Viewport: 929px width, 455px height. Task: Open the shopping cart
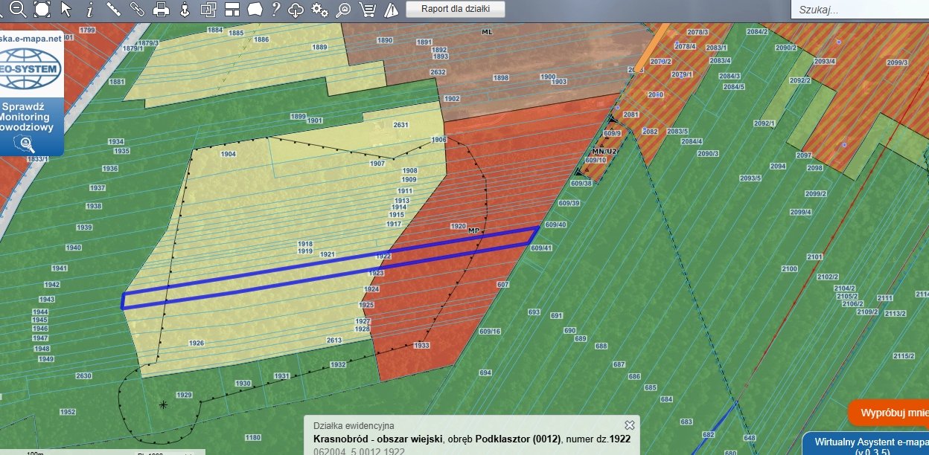point(366,9)
